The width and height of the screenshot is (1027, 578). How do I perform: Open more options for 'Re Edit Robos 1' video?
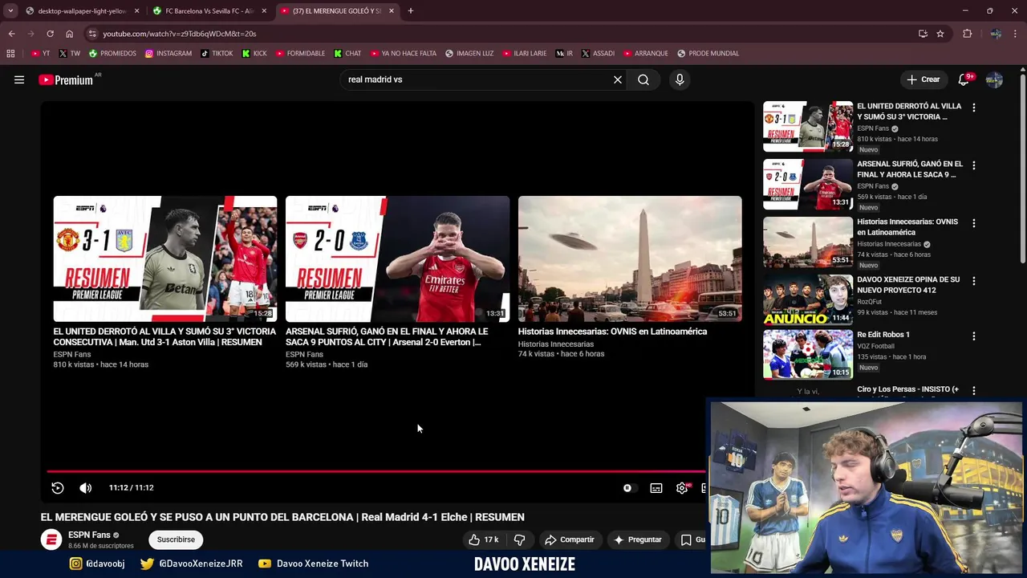pos(974,336)
